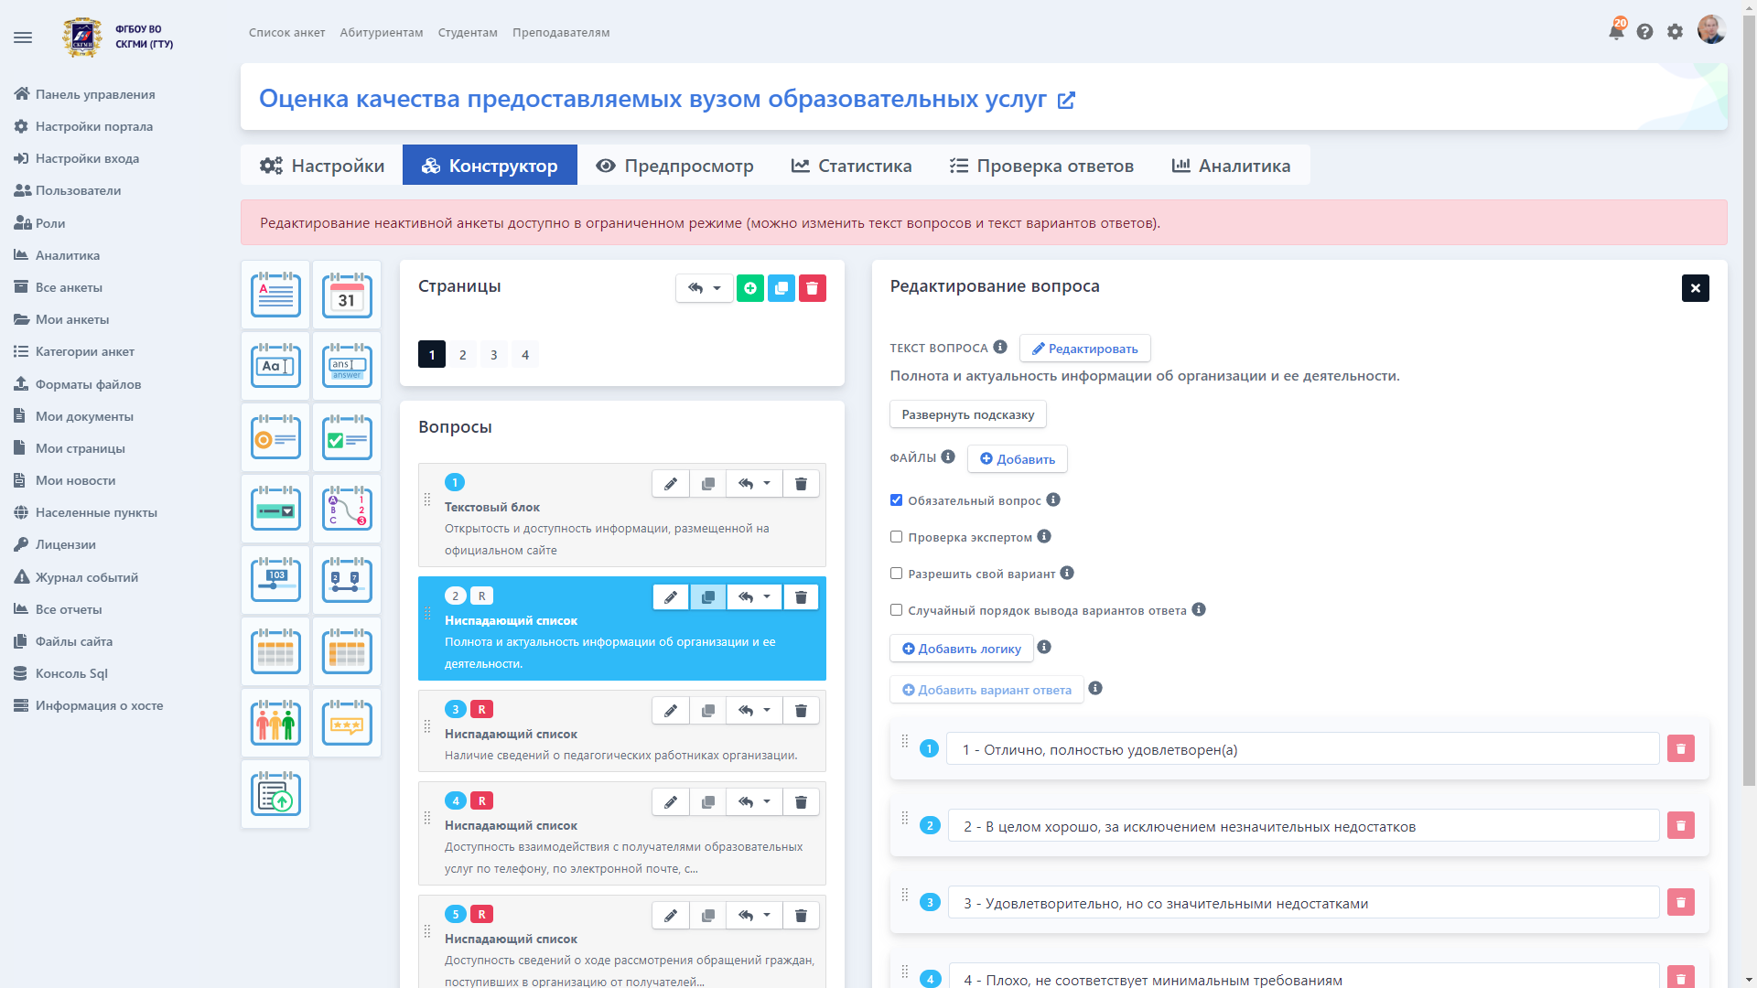The width and height of the screenshot is (1757, 988).
Task: Check Случайный порядок вывода вариантов ответа
Action: coord(896,610)
